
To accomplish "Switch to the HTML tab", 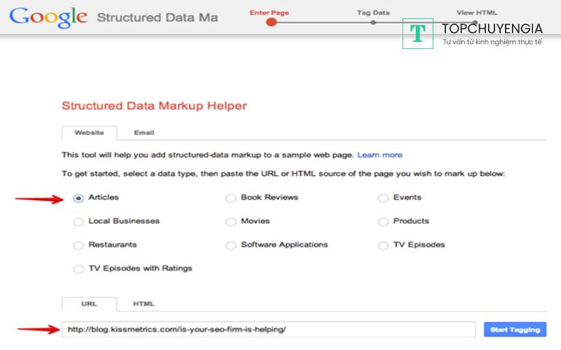I will (144, 304).
